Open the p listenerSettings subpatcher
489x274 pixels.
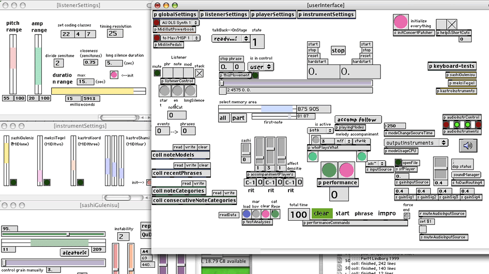tap(224, 14)
